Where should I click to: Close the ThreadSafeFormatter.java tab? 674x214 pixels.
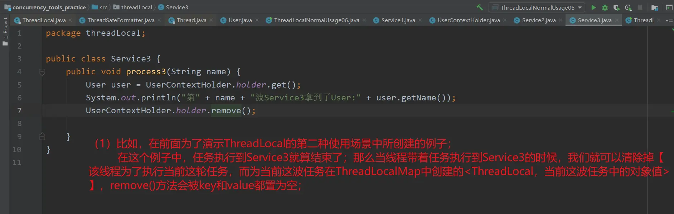(x=159, y=20)
